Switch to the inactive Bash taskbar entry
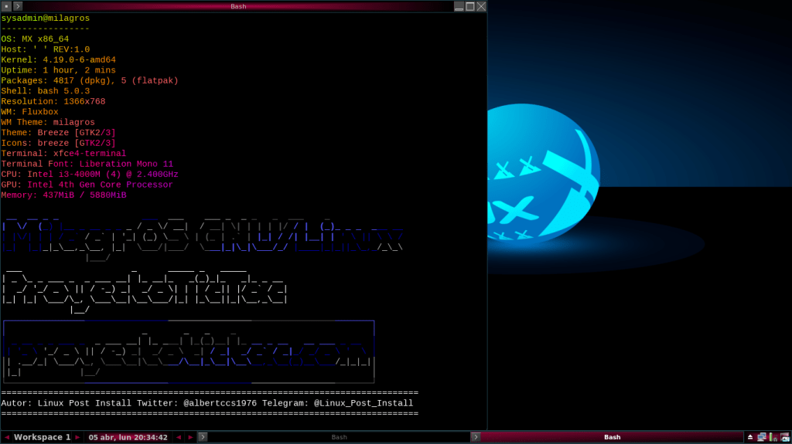The width and height of the screenshot is (792, 444). point(339,437)
